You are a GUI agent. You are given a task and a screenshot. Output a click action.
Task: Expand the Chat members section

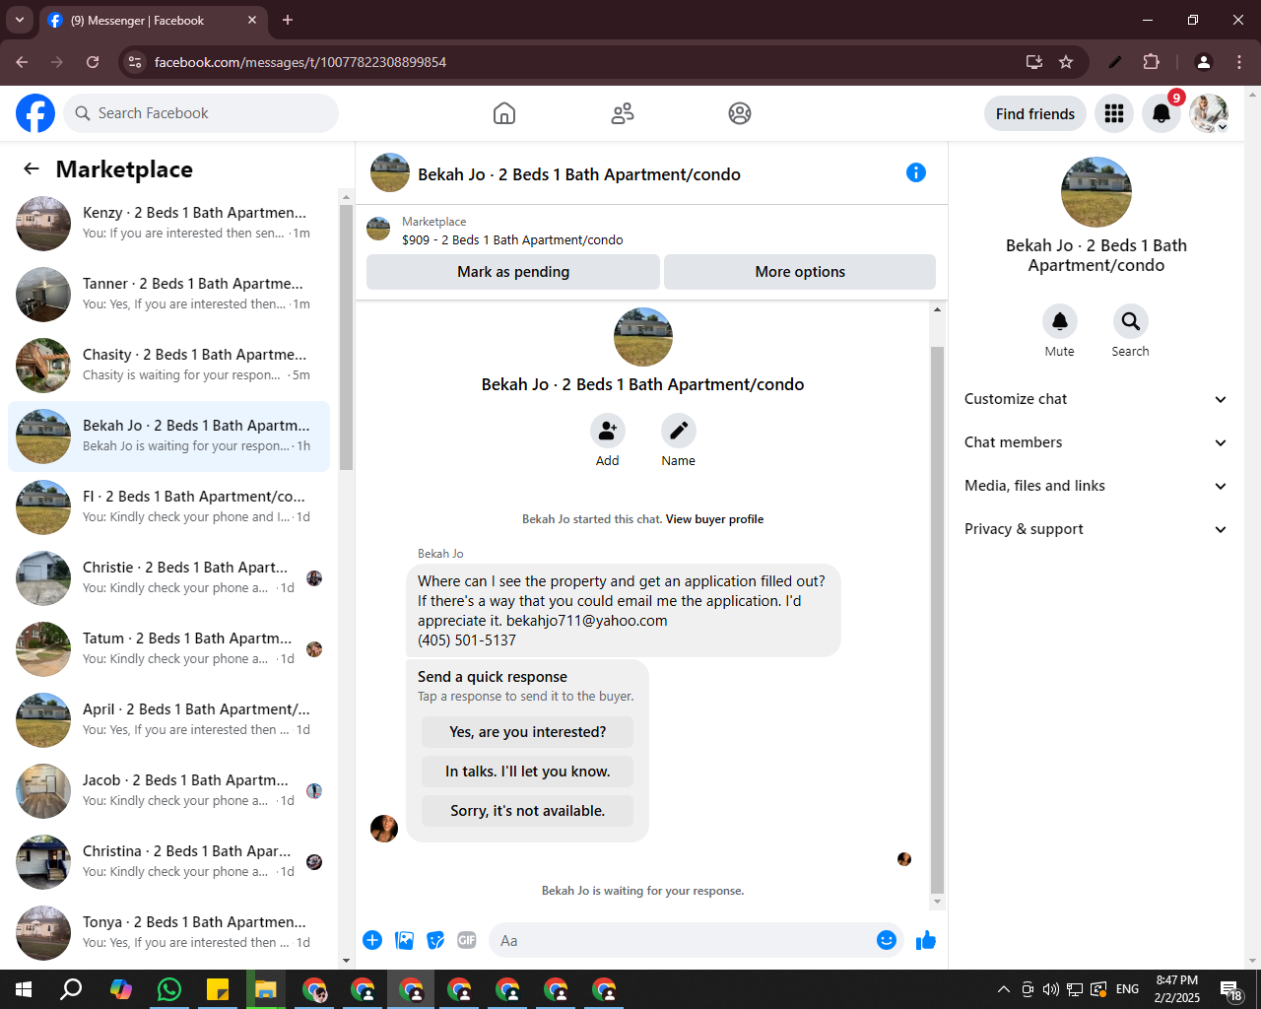pos(1095,442)
